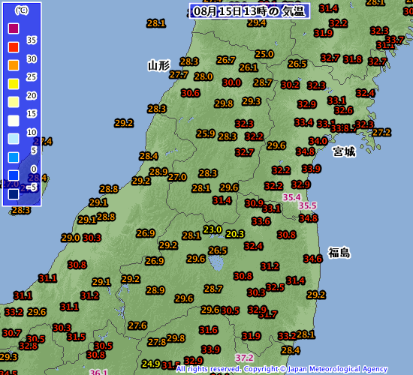Viewport: 413px width, 375px height.
Task: Click the Japan Meteorological Agency copyright text
Action: 282,369
